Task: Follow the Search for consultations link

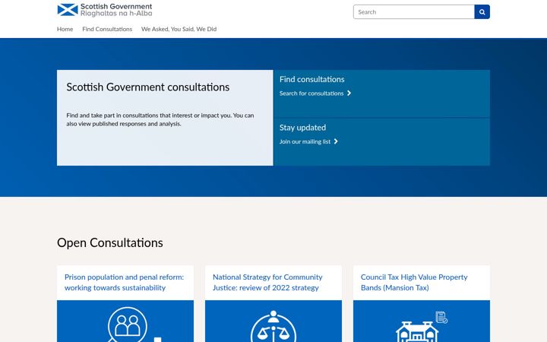Action: 311,93
